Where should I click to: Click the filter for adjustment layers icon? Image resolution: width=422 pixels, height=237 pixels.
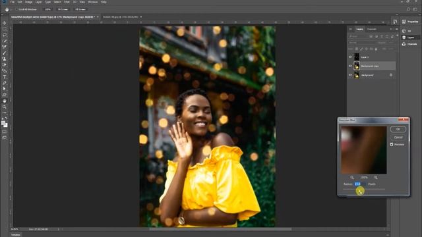(x=377, y=36)
